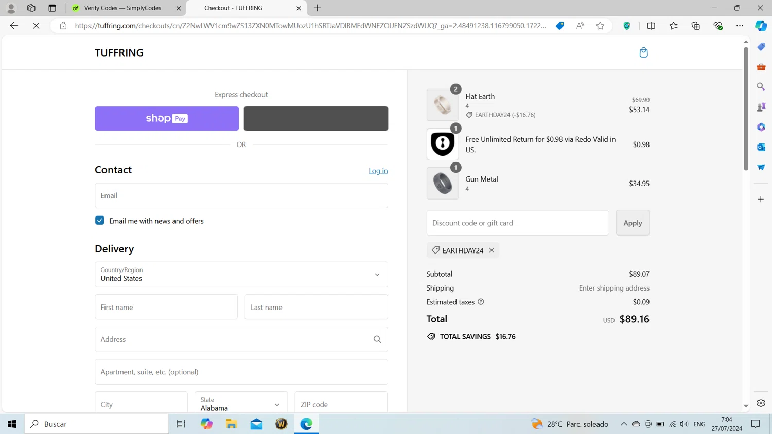Click the page vertical scrollbar
This screenshot has height=434, width=772.
coord(746,108)
